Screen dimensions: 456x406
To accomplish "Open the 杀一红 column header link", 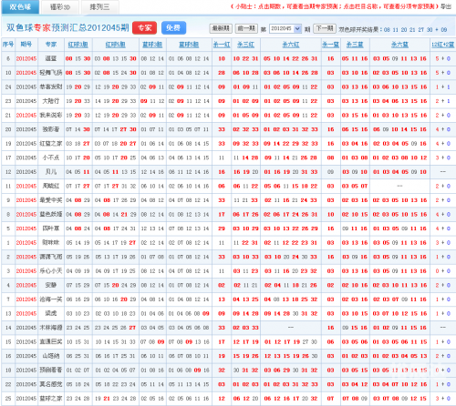I will [222, 45].
